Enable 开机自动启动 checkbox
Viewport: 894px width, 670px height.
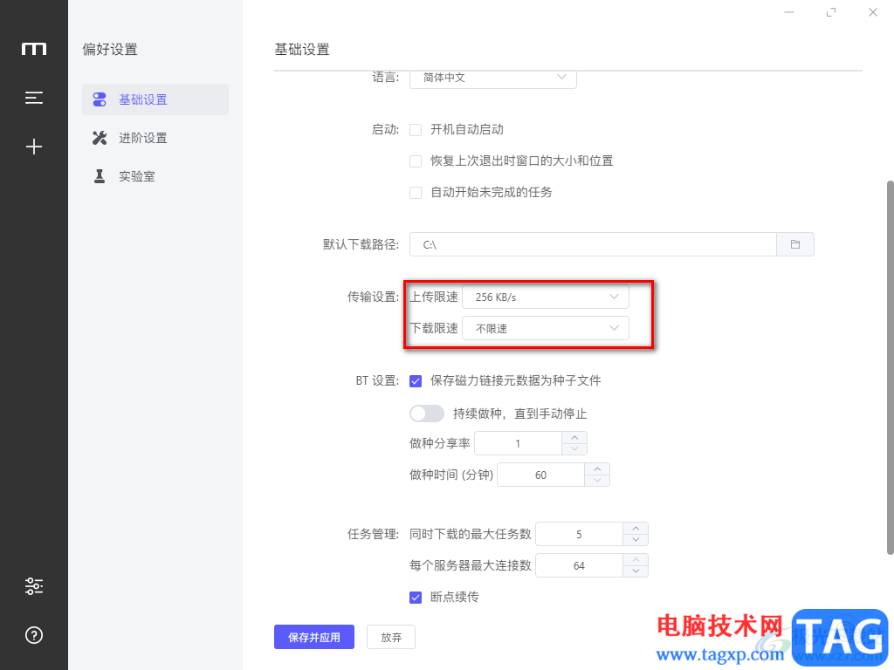(416, 130)
